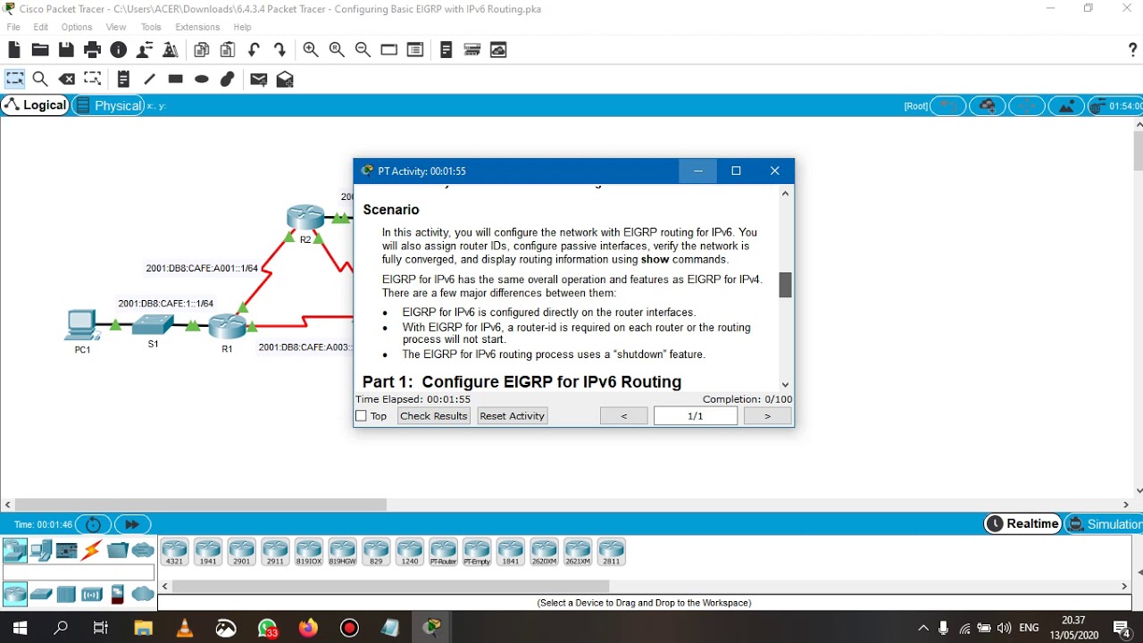Click the device list scroll right arrow

(1124, 587)
